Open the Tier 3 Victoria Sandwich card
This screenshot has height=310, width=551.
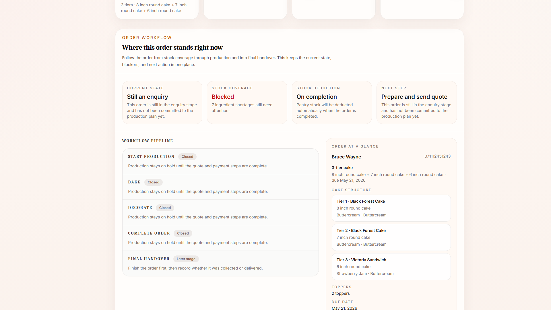point(391,267)
